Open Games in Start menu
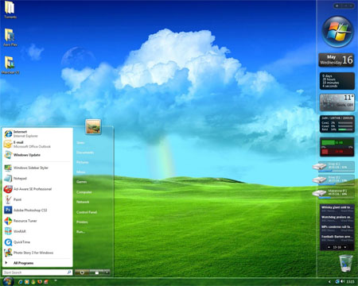Image resolution: width=358 pixels, height=286 pixels. click(x=81, y=182)
